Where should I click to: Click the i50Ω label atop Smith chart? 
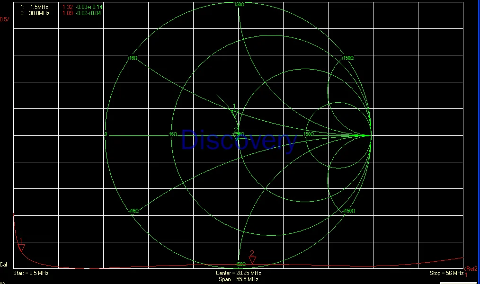[x=240, y=5]
